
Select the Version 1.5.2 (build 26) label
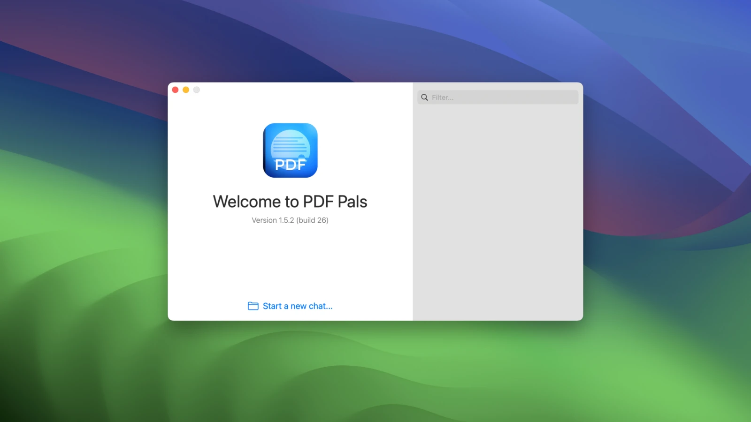coord(290,220)
